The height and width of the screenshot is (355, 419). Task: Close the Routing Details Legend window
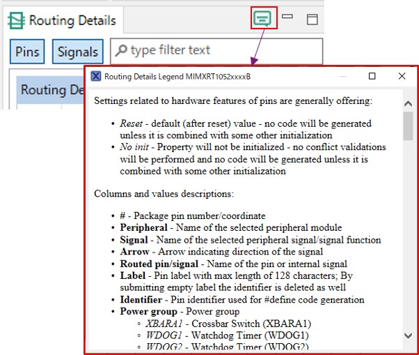click(402, 76)
